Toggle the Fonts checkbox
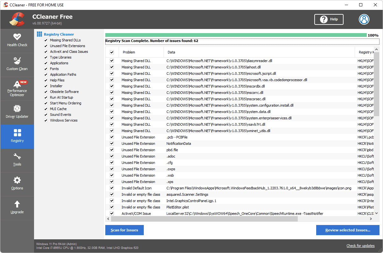The width and height of the screenshot is (383, 253). 45,69
